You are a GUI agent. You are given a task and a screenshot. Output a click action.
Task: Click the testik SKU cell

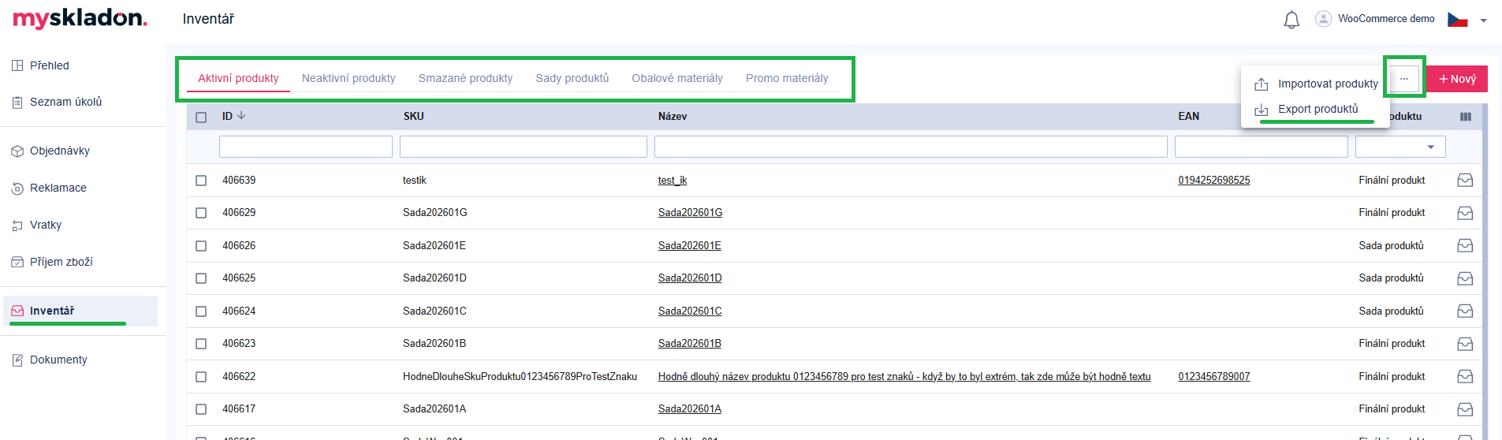[415, 181]
